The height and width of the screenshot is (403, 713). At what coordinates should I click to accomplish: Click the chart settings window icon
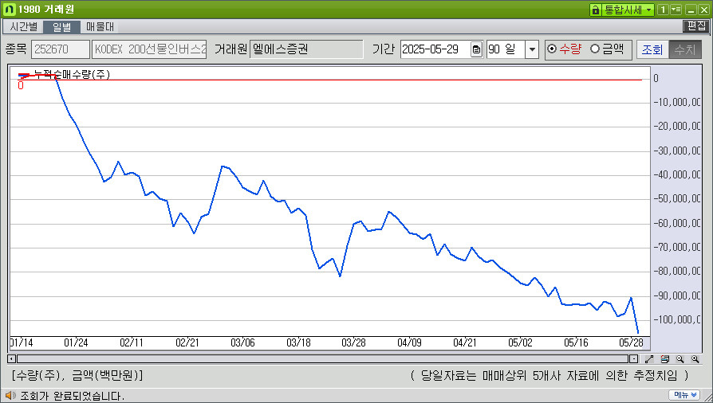click(x=665, y=359)
